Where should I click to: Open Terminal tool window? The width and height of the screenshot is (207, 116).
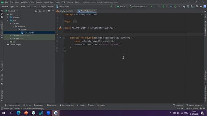coord(51,105)
